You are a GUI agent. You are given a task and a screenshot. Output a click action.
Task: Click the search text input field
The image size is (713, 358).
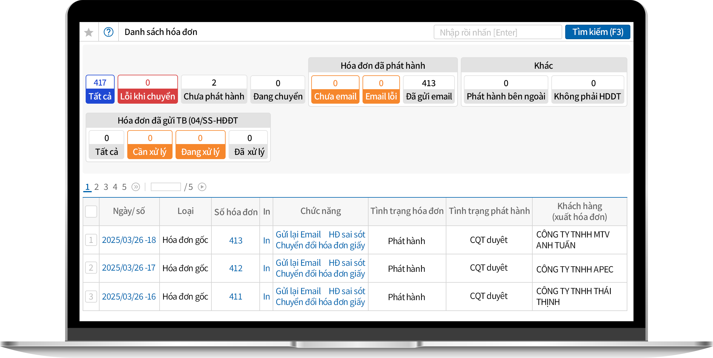pyautogui.click(x=498, y=32)
